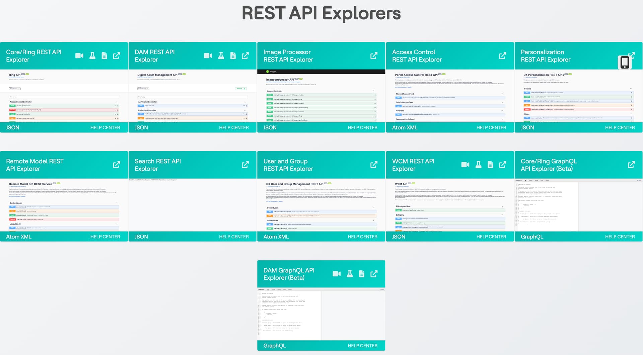Open WCM REST API Swagger preview thumbnail

(450, 205)
